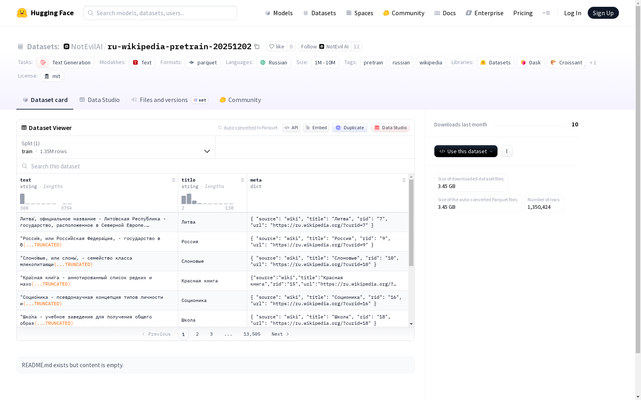The height and width of the screenshot is (400, 641).
Task: Click the dataset viewer vertical scrollbar thumb
Action: [411, 222]
